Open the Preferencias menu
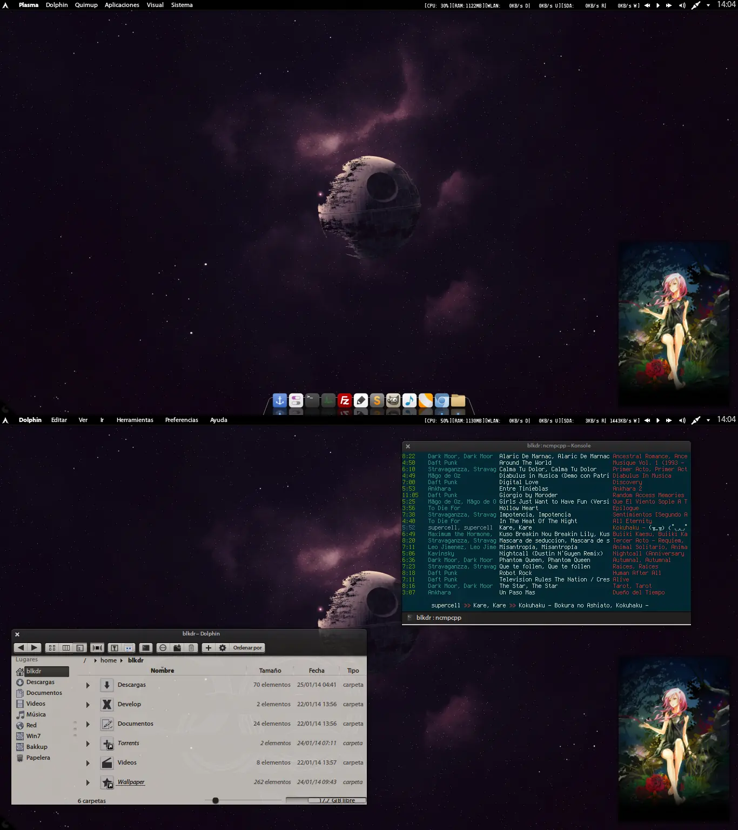This screenshot has width=738, height=830. click(182, 420)
